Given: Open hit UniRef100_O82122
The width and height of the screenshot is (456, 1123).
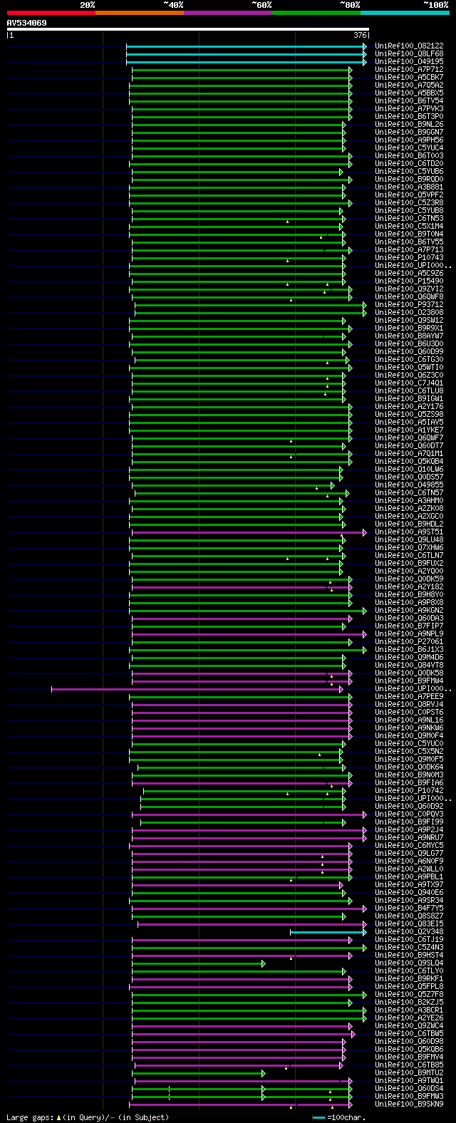Looking at the screenshot, I should tap(409, 46).
